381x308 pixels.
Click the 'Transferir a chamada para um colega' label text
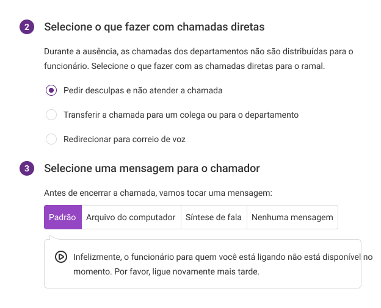click(181, 115)
